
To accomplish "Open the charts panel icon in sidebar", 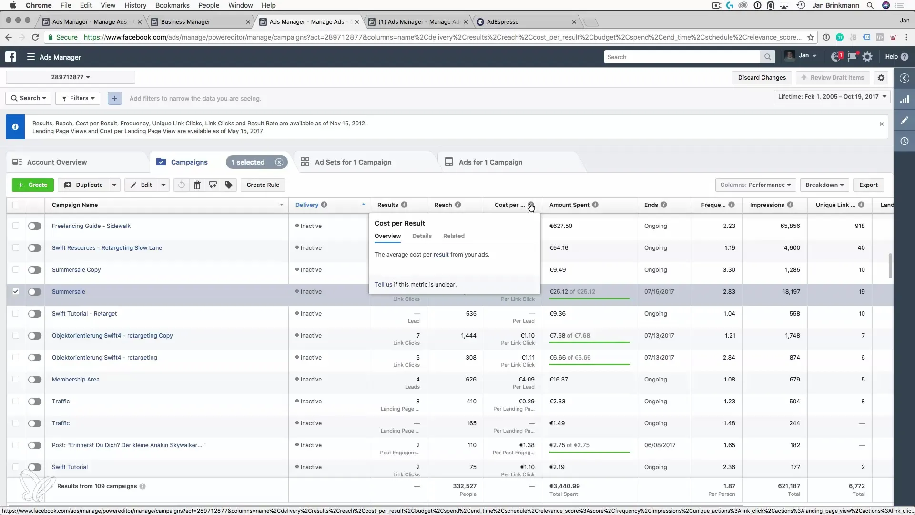I will tap(905, 99).
